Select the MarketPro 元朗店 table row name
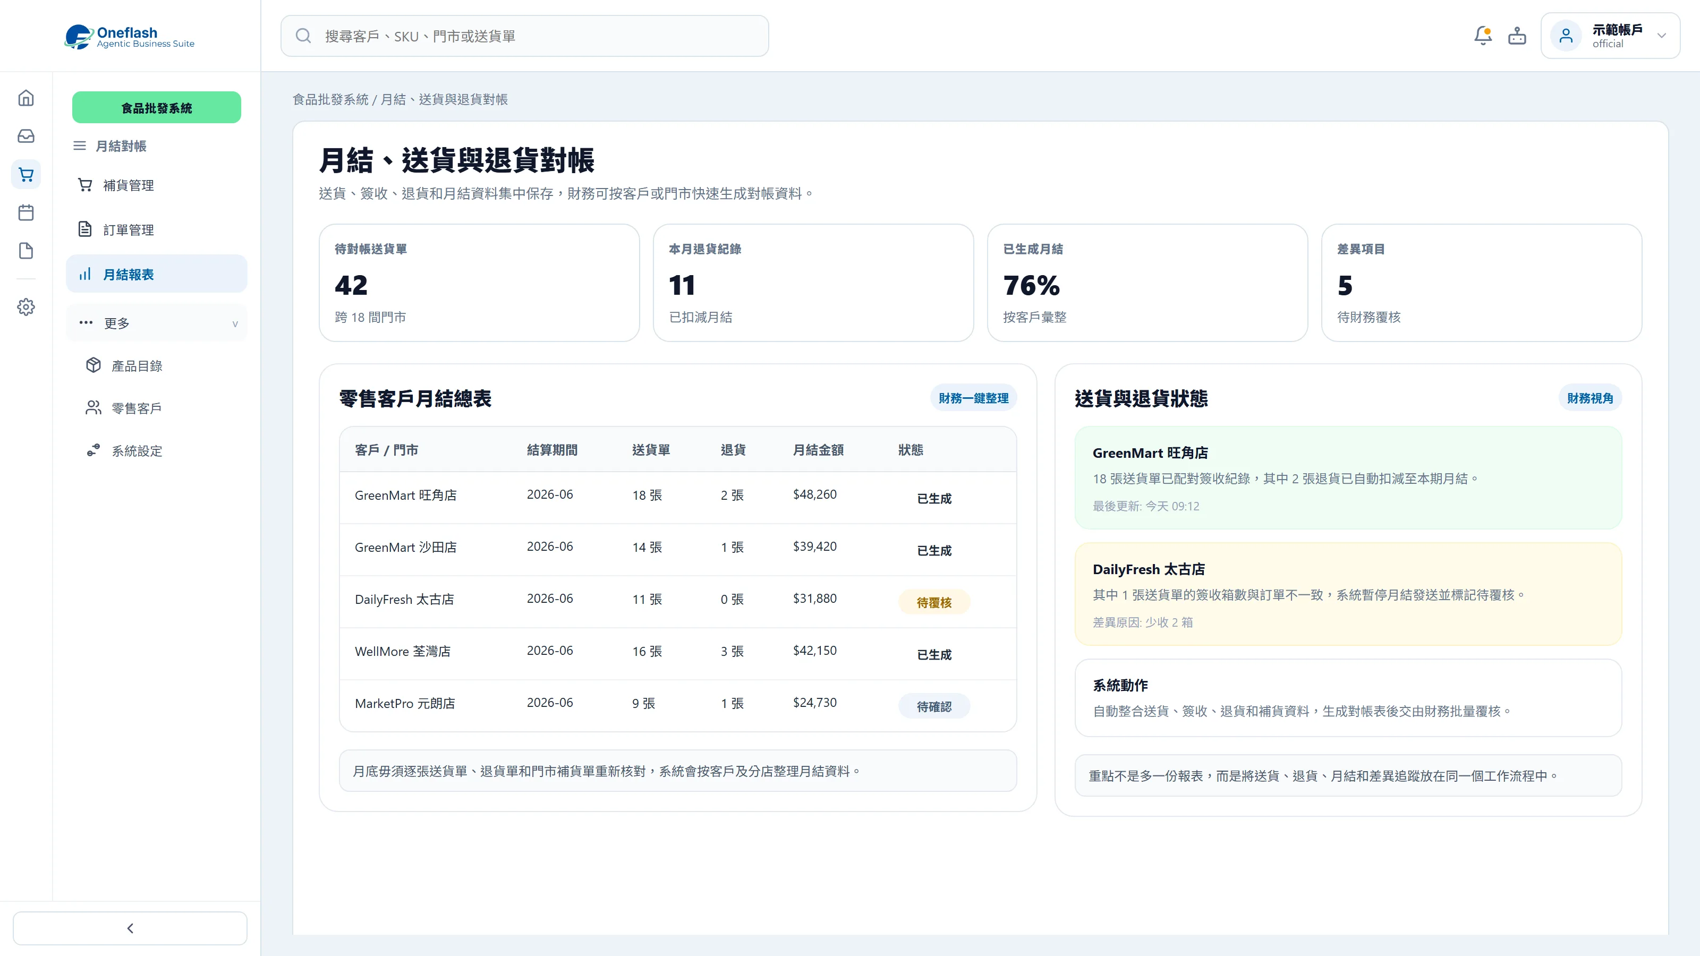Screen dimensions: 1700x956 [404, 703]
